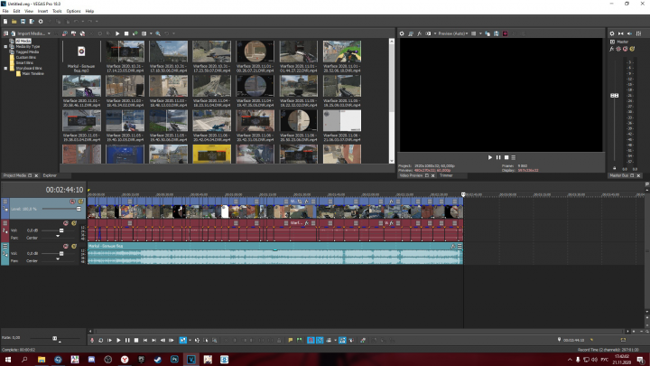Save project using the floppy icon
The width and height of the screenshot is (650, 366).
point(23,22)
